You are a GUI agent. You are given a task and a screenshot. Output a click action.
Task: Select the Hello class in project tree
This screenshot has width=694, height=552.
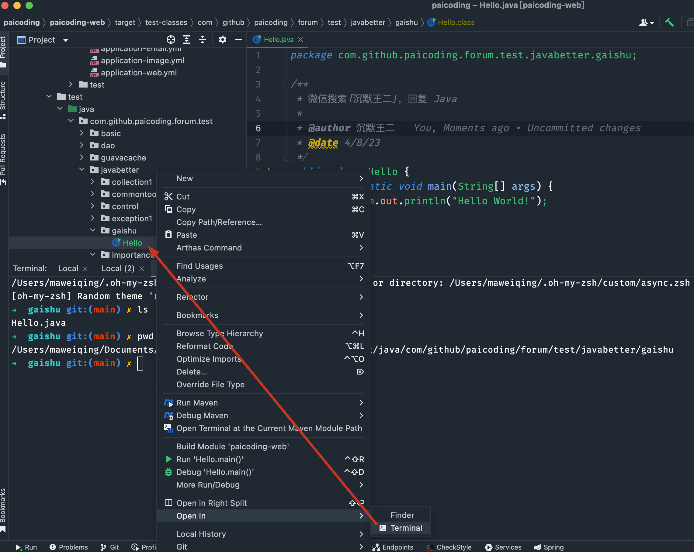[132, 243]
